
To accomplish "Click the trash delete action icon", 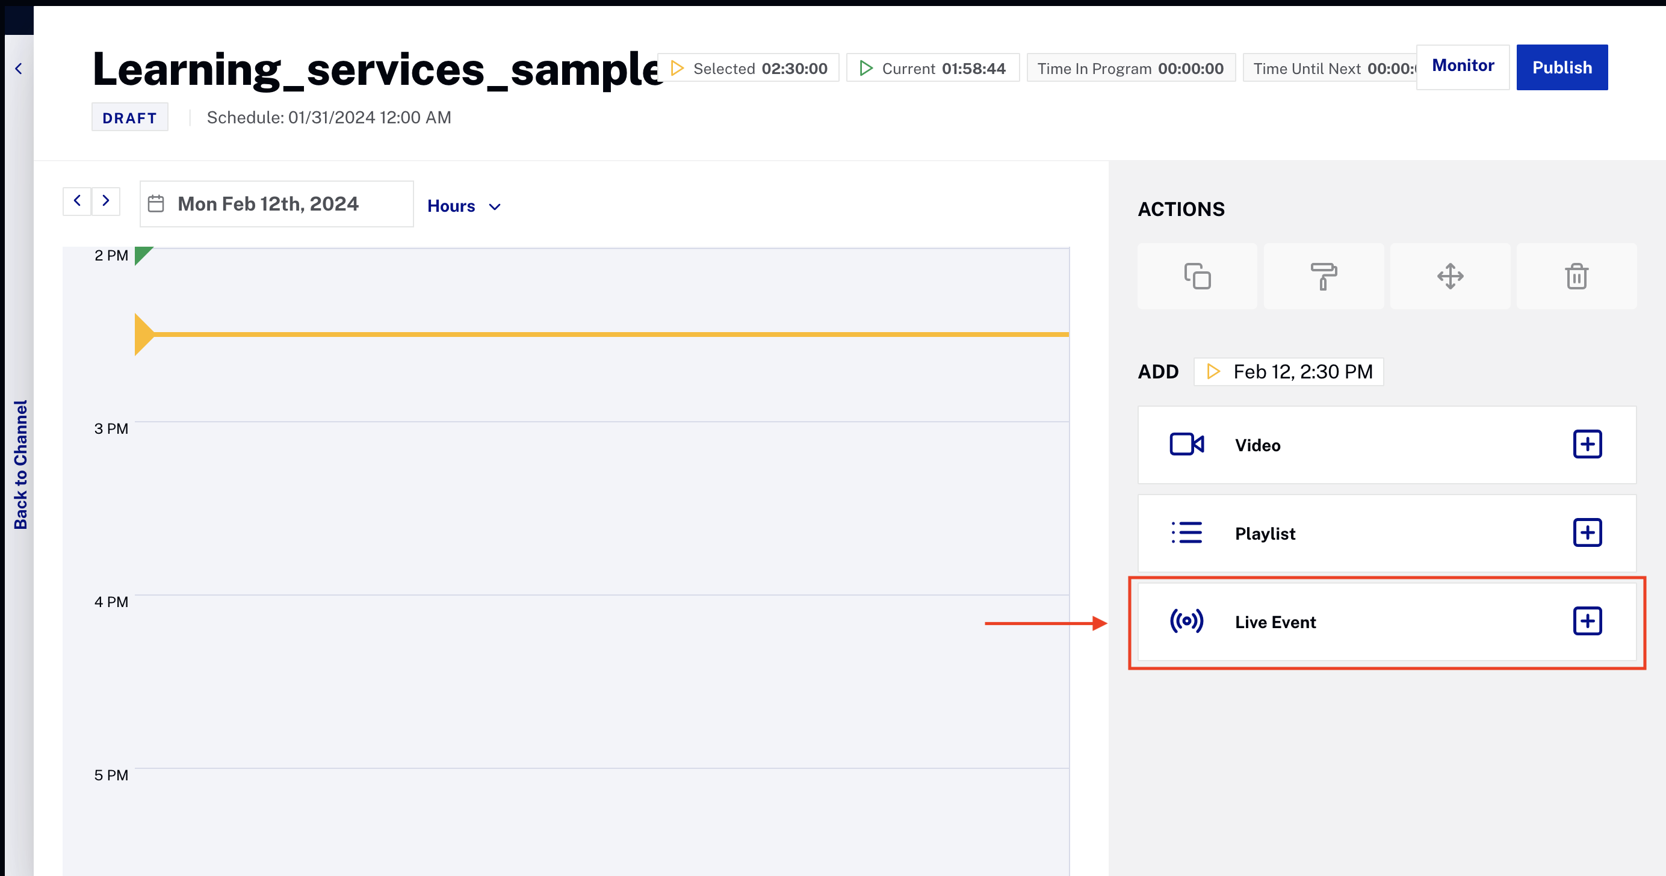I will [1576, 276].
